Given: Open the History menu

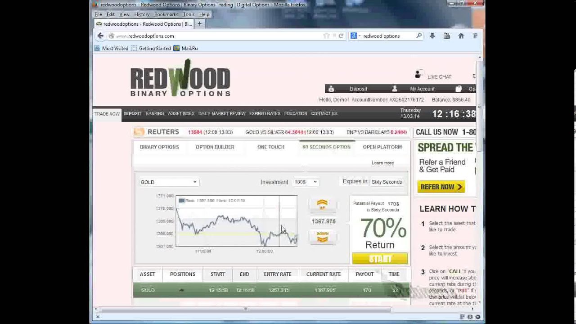Looking at the screenshot, I should 142,14.
